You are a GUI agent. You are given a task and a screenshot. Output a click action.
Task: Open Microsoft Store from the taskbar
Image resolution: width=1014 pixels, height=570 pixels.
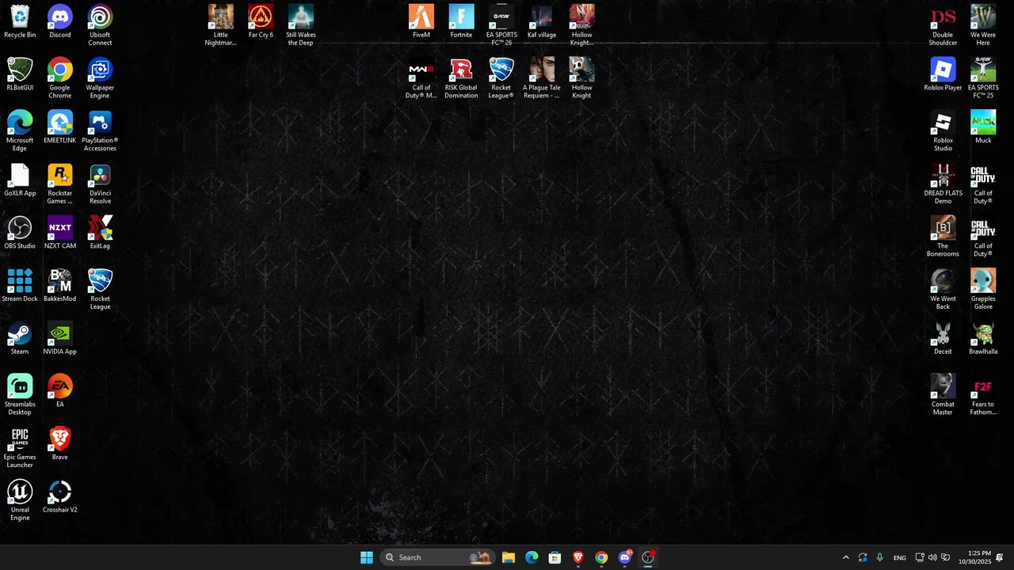[x=555, y=557]
